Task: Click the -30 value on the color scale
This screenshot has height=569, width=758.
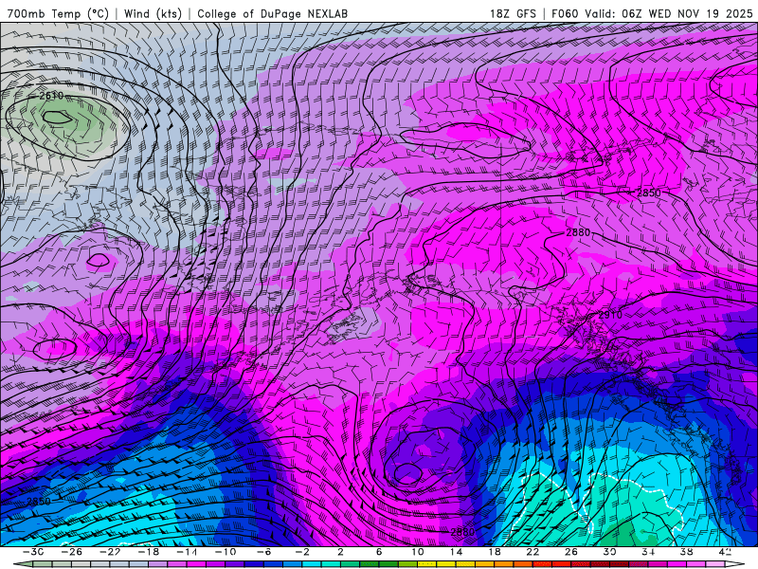Action: 33,552
